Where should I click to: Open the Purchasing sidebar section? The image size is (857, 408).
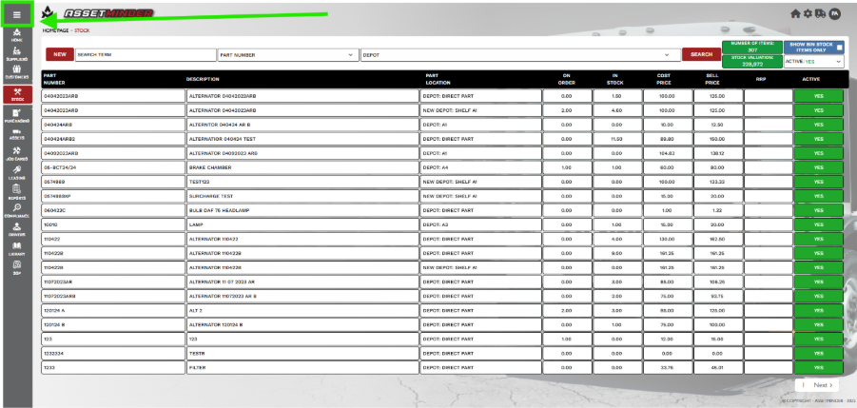point(16,115)
